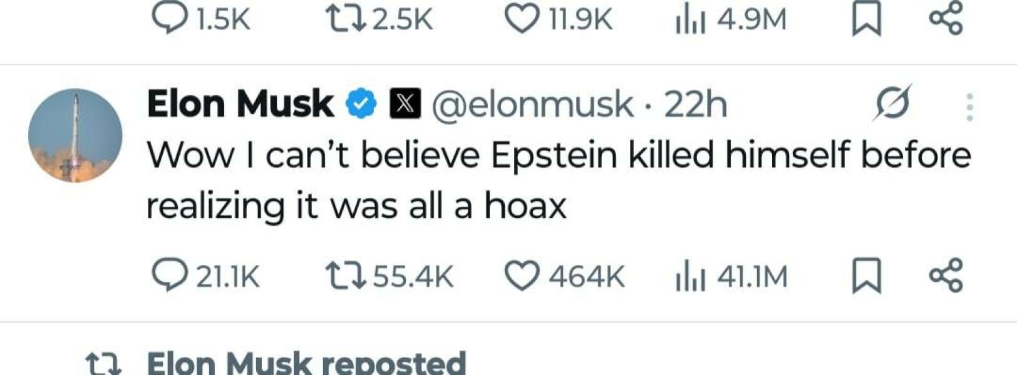Open the @elonmusk handle link
The image size is (1017, 375).
click(532, 104)
